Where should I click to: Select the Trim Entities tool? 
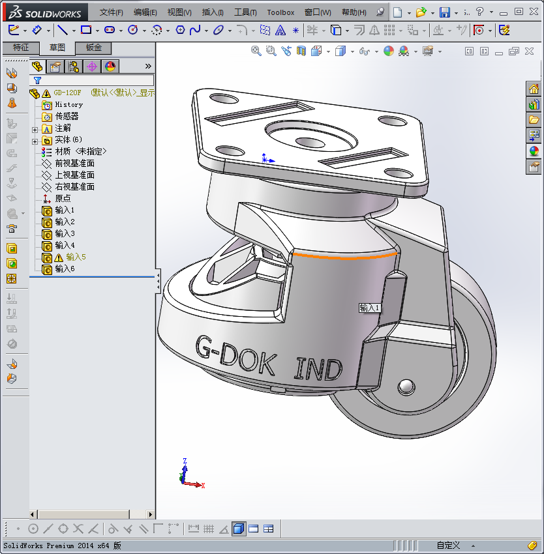pyautogui.click(x=312, y=30)
